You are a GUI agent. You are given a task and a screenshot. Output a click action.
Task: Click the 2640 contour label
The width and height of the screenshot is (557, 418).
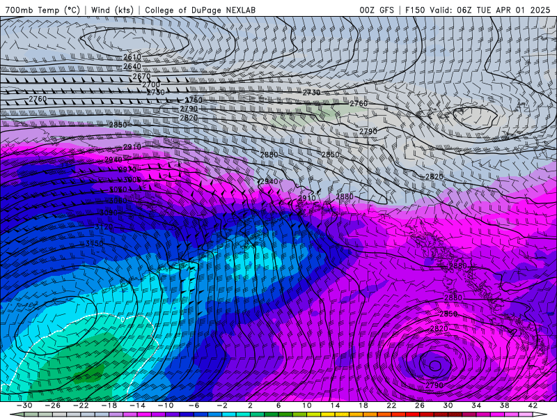pyautogui.click(x=132, y=66)
